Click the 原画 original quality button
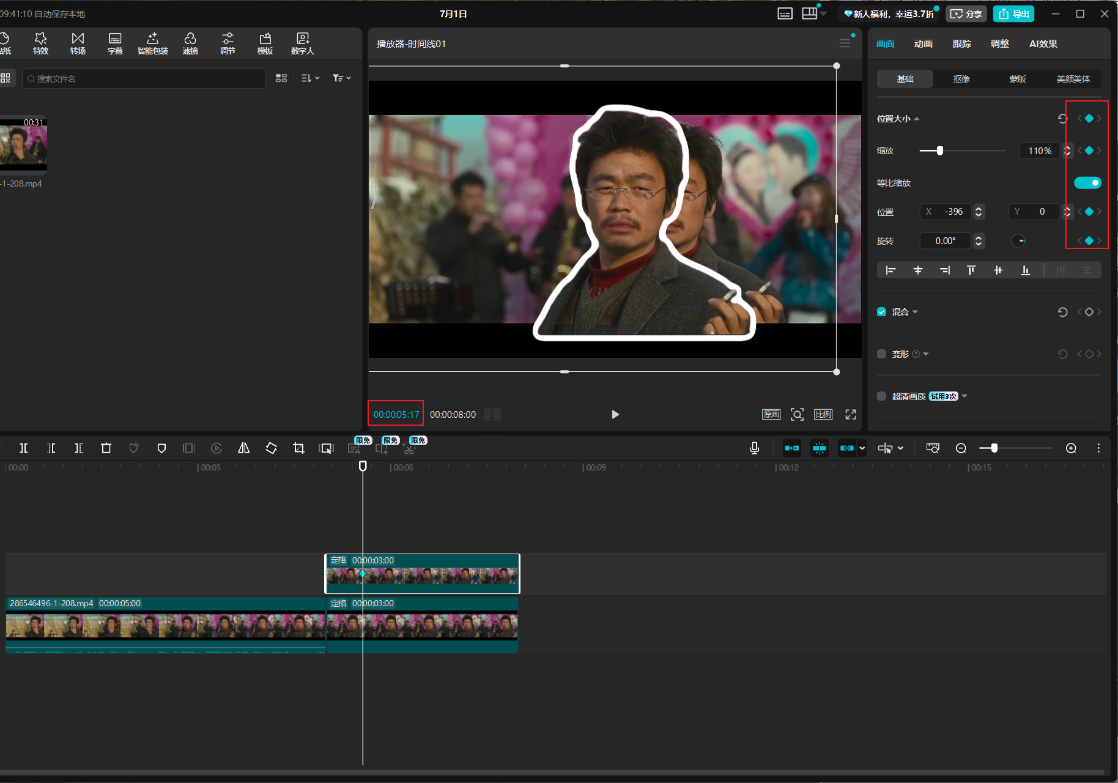 [771, 415]
